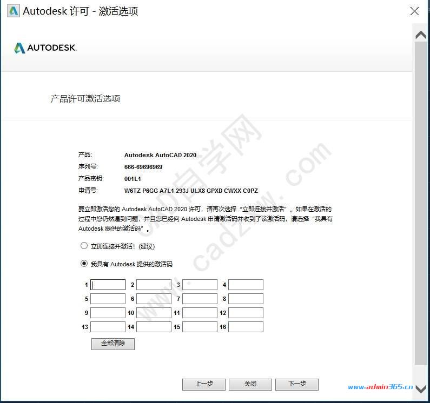Focus activation code field 5
The height and width of the screenshot is (403, 430).
point(108,299)
